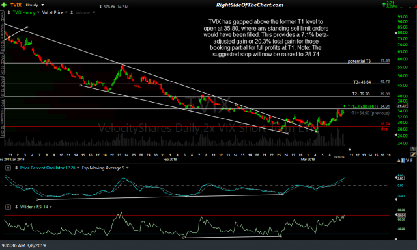The width and height of the screenshot is (417, 250).
Task: Click the move handle left of Volume
Action: point(72,12)
